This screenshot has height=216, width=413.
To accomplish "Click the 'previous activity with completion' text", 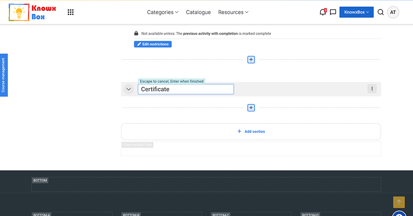I will click(210, 34).
